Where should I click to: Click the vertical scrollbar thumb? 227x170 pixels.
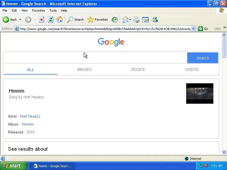(224, 47)
